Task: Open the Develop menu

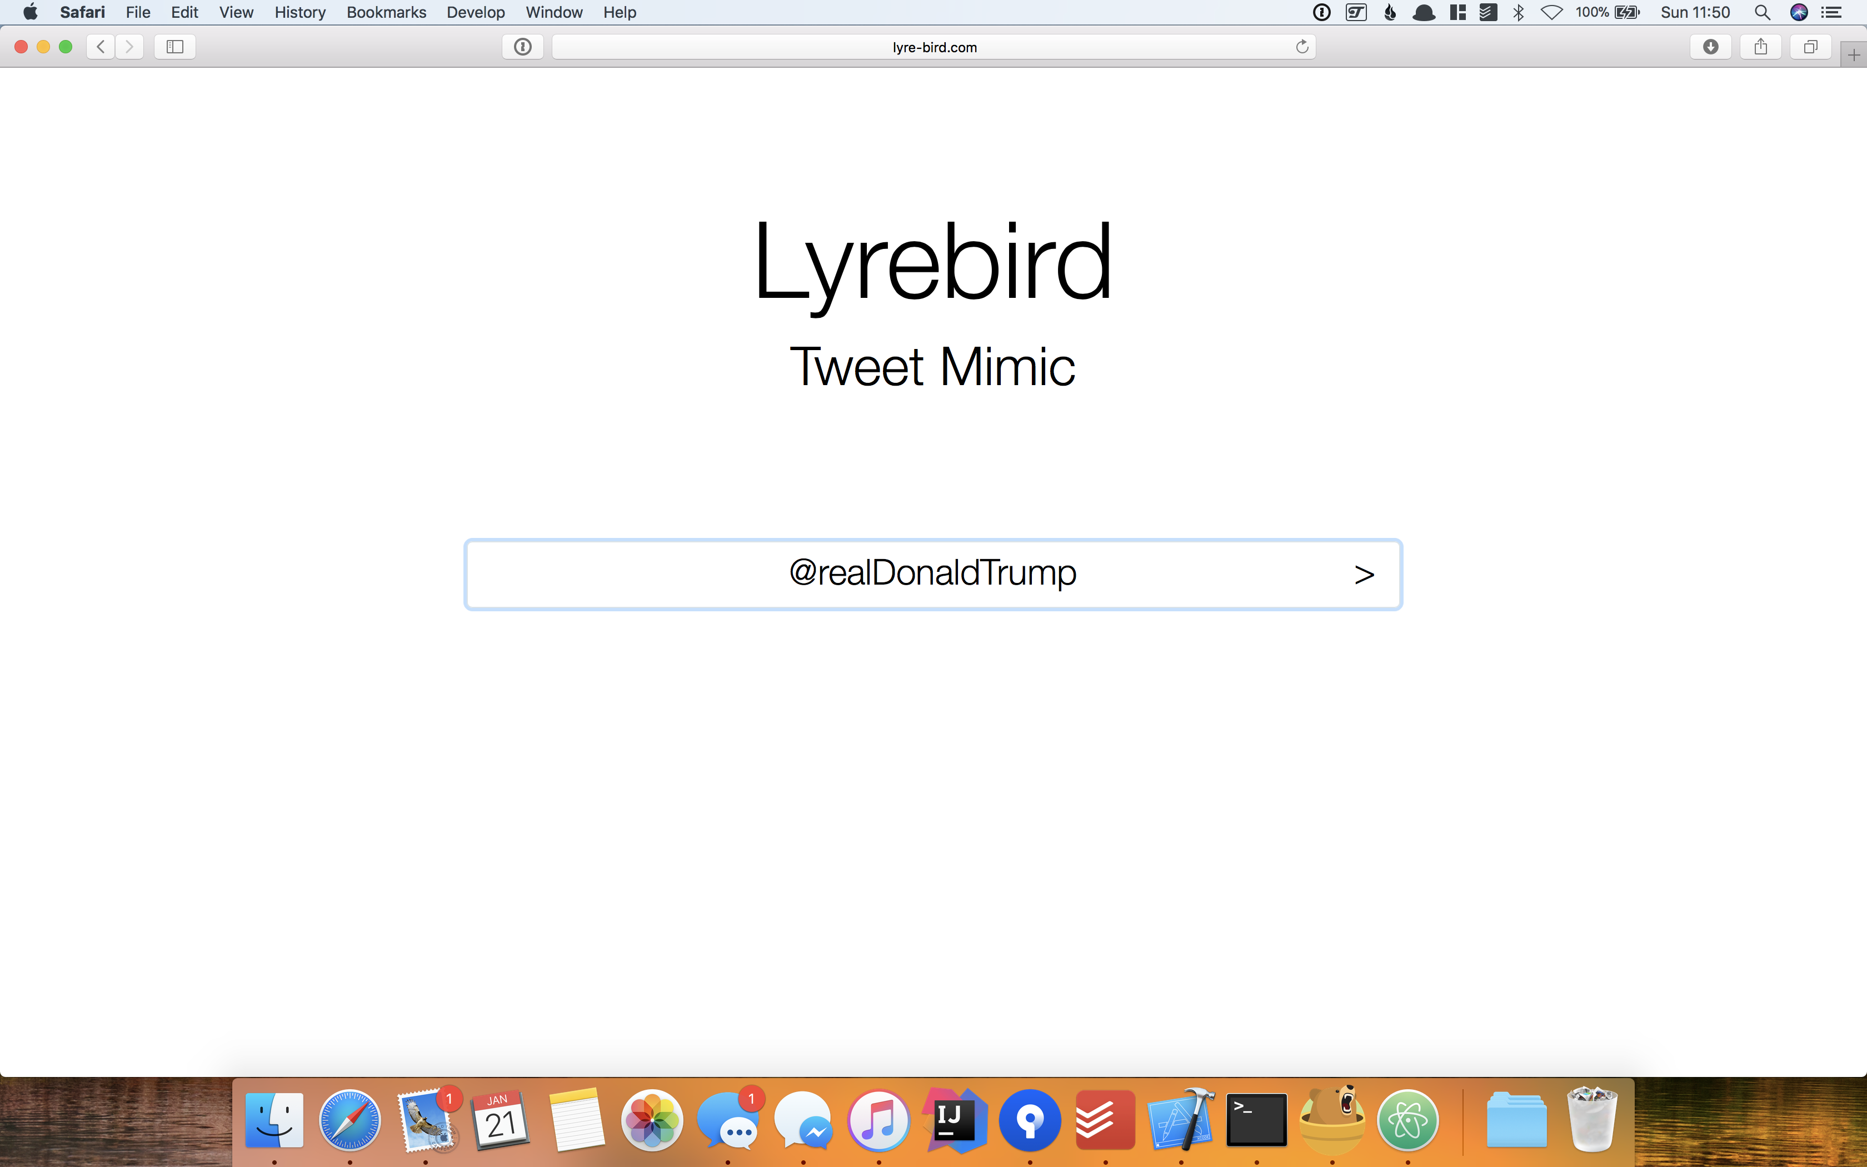Action: (x=475, y=12)
